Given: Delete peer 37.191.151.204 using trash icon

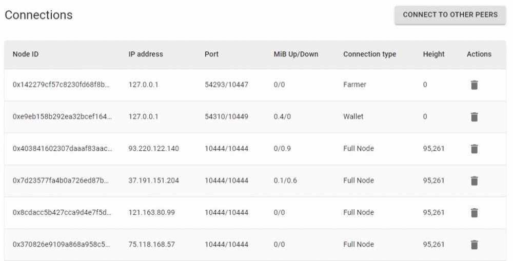Looking at the screenshot, I should [474, 180].
